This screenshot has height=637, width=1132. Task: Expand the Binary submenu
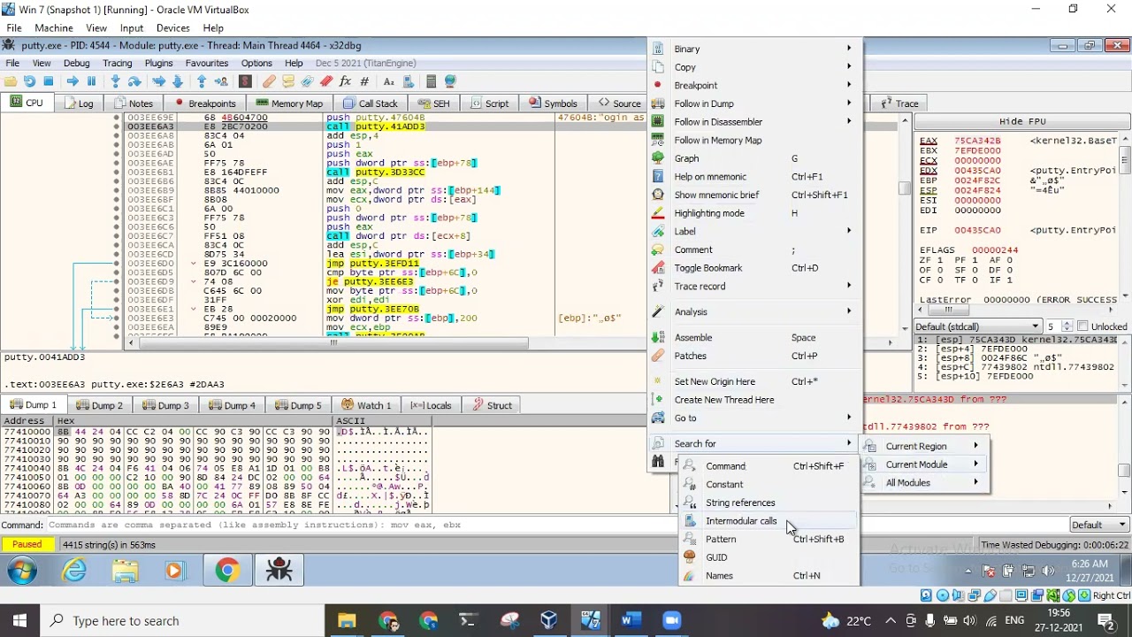755,49
